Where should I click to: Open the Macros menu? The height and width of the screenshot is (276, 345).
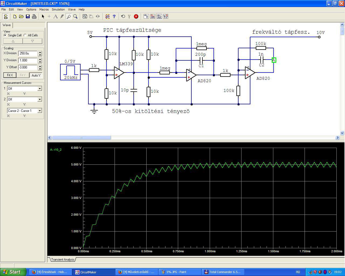click(x=44, y=9)
